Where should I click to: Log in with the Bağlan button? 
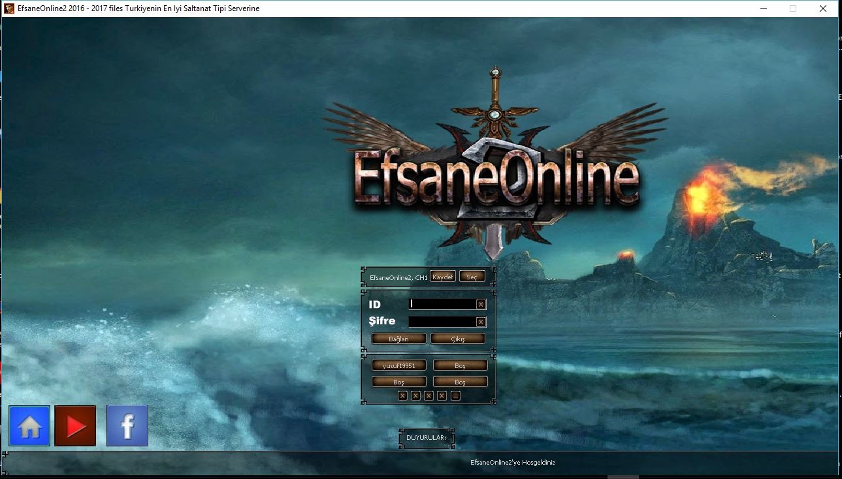tap(398, 339)
